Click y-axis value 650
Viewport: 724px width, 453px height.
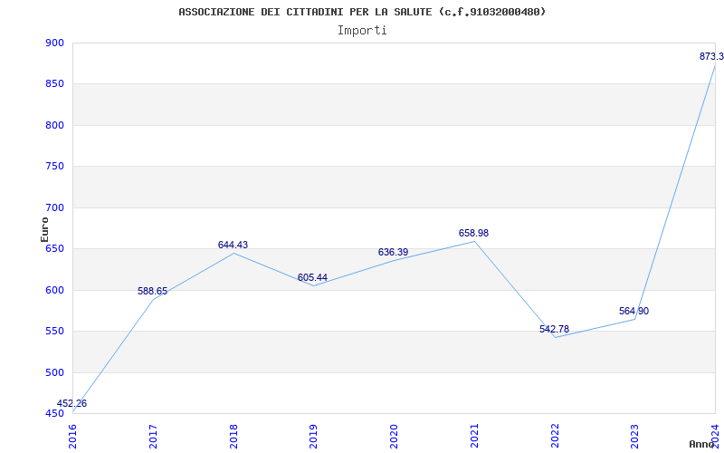(x=54, y=248)
